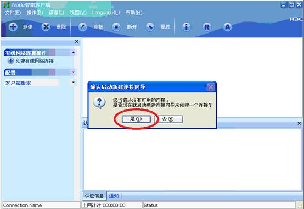Image resolution: width=304 pixels, height=209 pixels.
Task: Click the 新建 (New) plus toolbar icon
Action: [13, 27]
